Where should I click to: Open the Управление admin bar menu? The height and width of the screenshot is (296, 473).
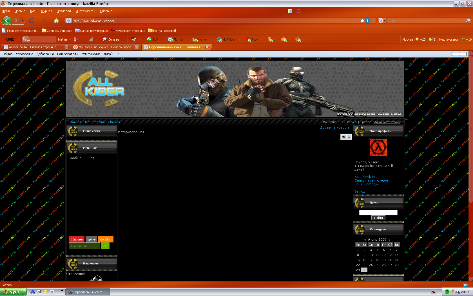(24, 54)
